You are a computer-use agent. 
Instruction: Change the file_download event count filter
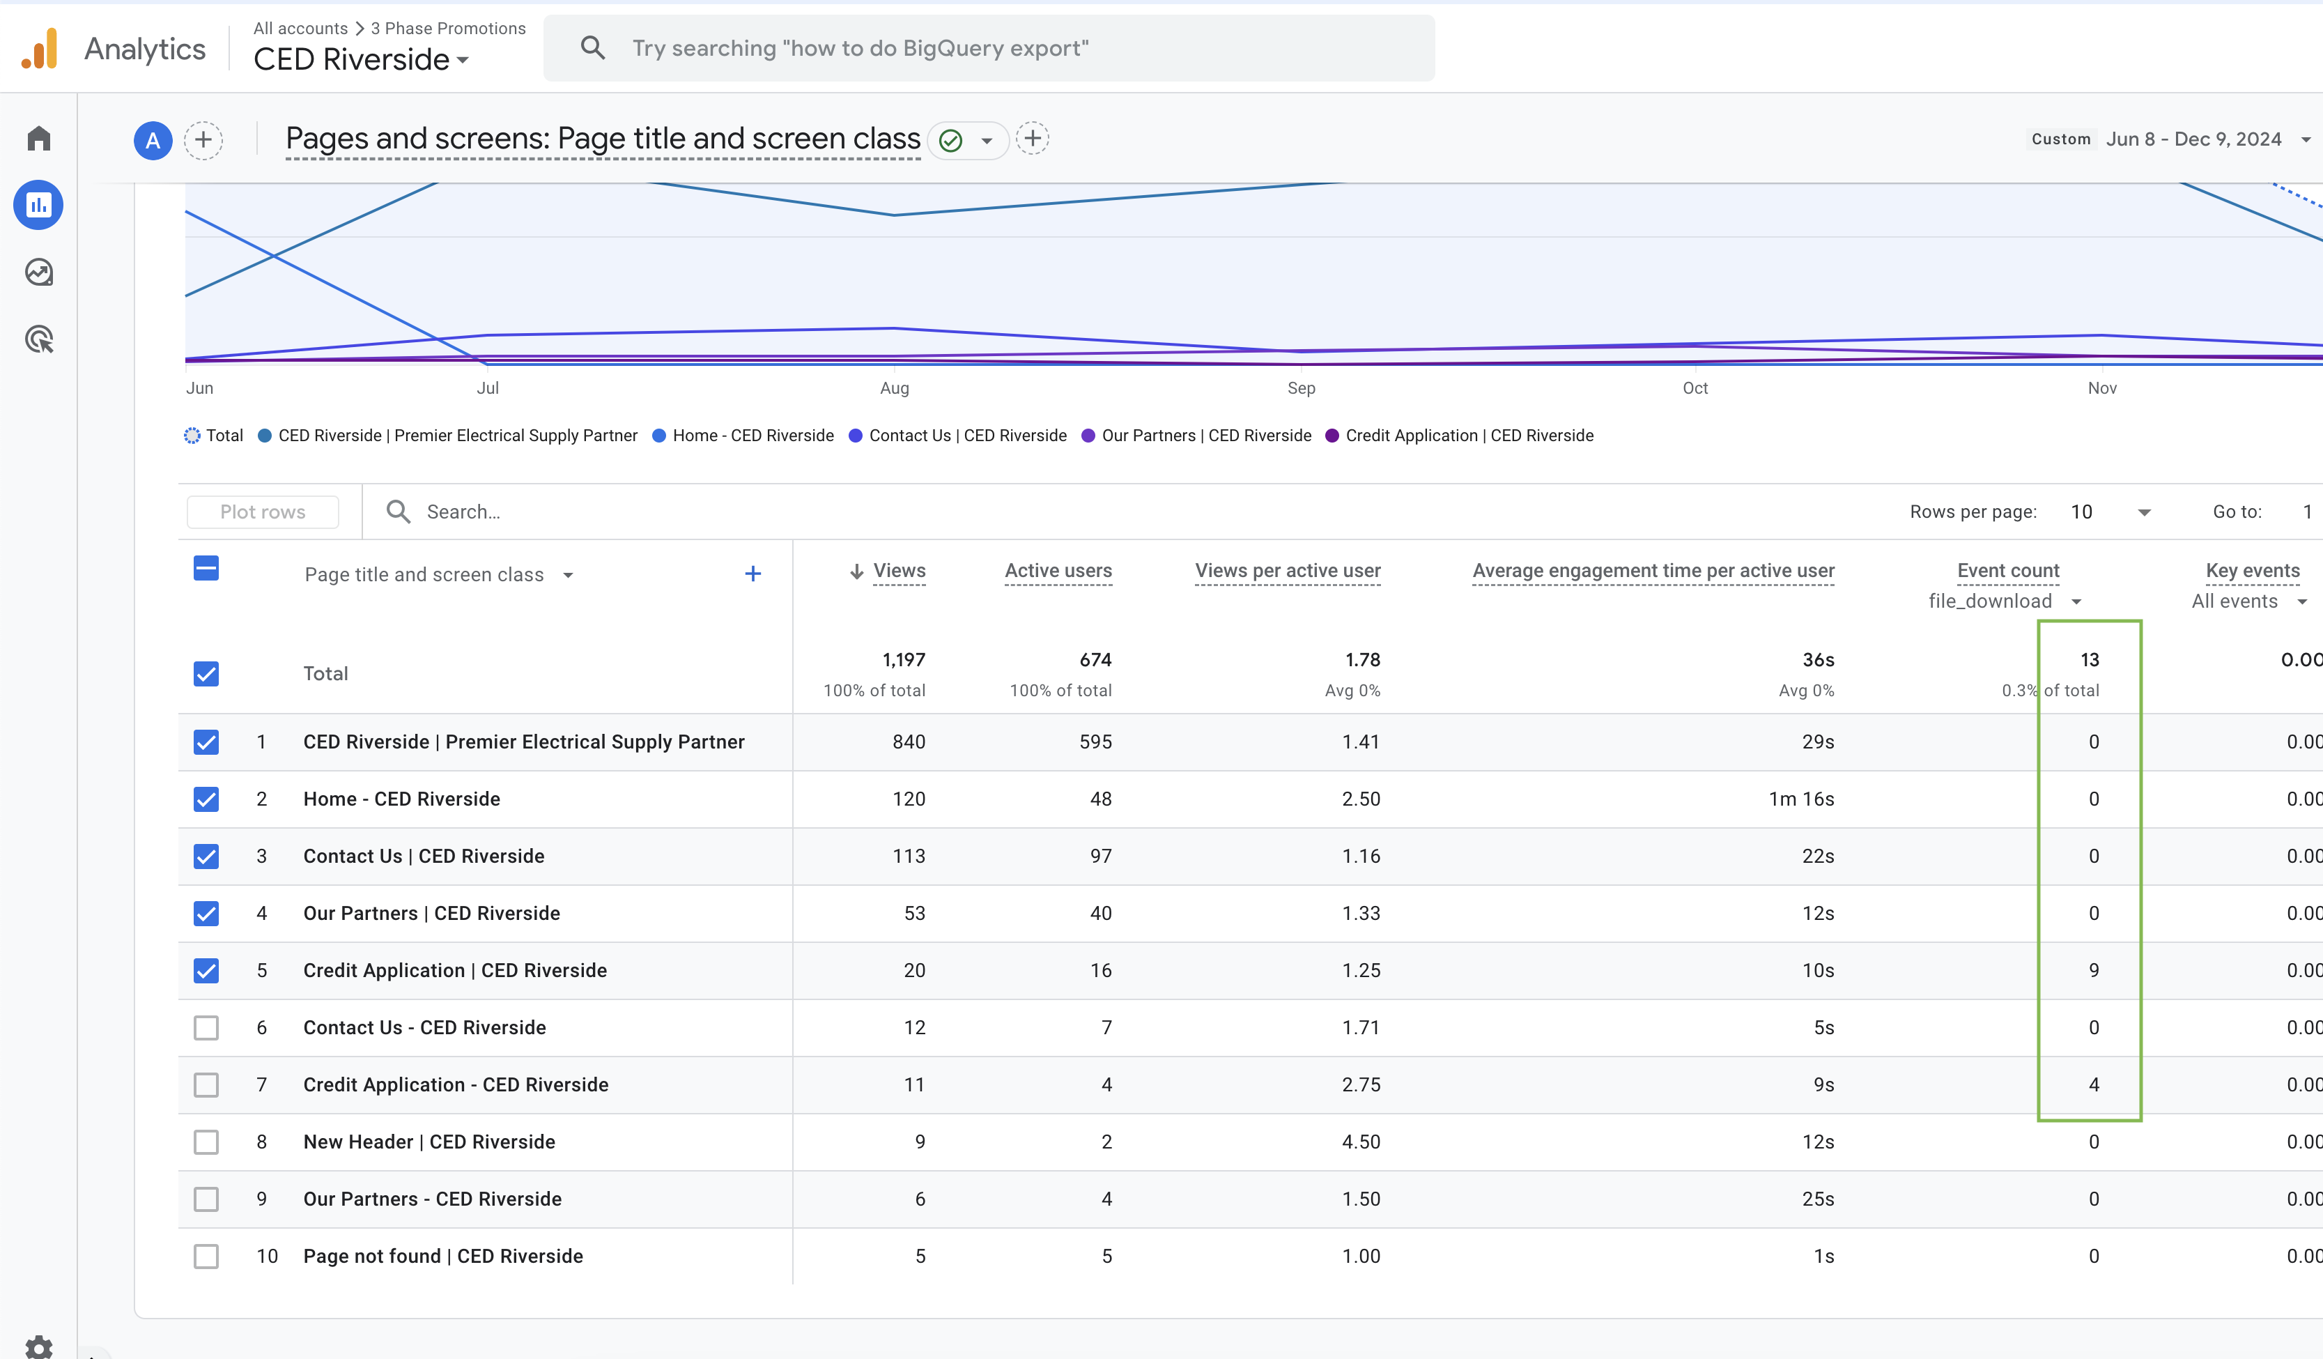pyautogui.click(x=2005, y=602)
